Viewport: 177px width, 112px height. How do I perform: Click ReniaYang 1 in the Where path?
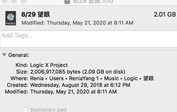pyautogui.click(x=84, y=78)
